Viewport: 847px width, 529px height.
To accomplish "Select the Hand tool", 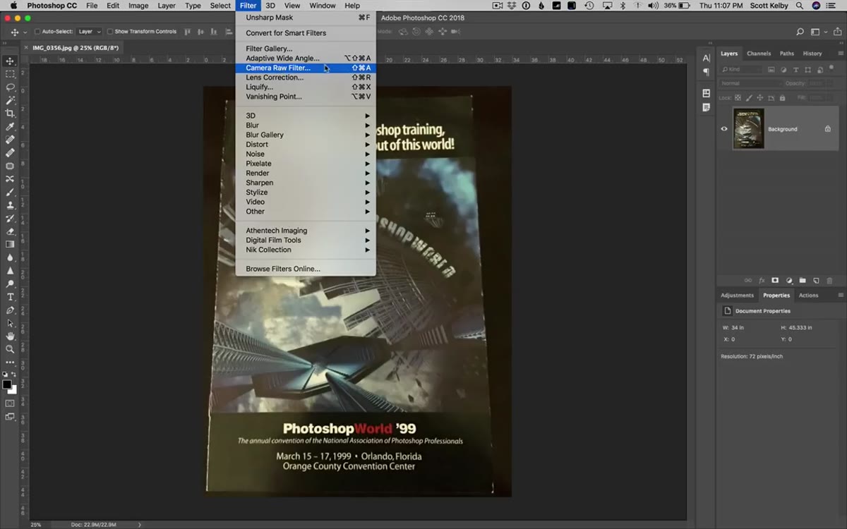I will (10, 336).
